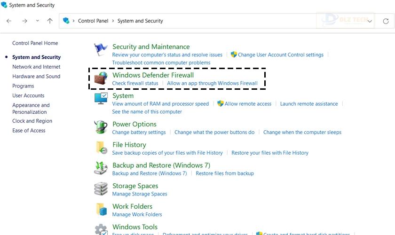Click System and Security title bar icon
Viewport: 395px width, 235px height.
click(4, 5)
